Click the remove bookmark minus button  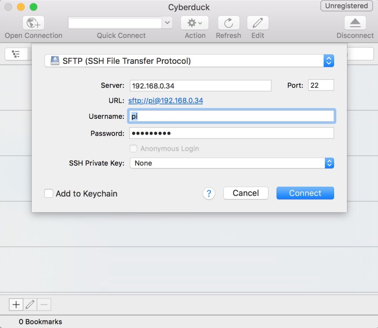pyautogui.click(x=44, y=305)
